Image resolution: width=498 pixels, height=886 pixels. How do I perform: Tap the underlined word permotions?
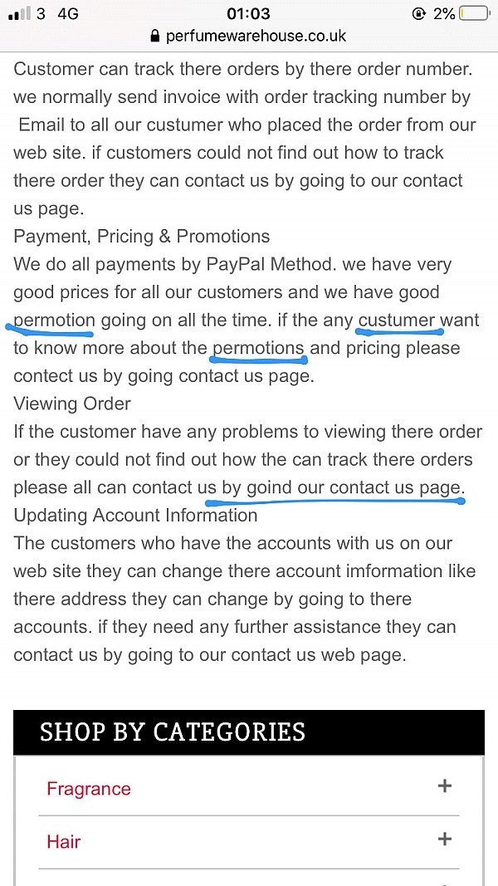point(259,348)
